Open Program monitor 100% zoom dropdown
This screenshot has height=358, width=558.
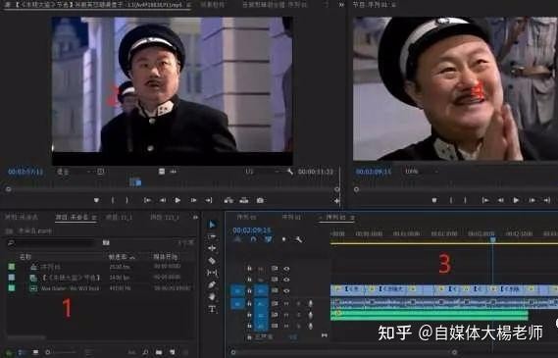click(421, 172)
